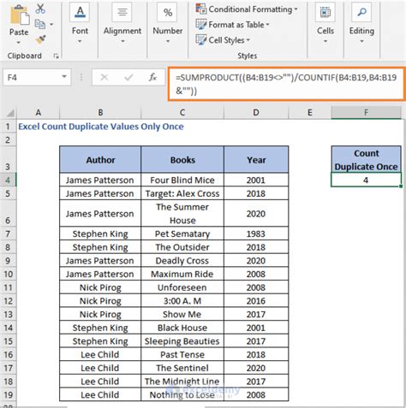406x408 pixels.
Task: Click the 'Count Duplicate Once' header cell
Action: pos(366,160)
